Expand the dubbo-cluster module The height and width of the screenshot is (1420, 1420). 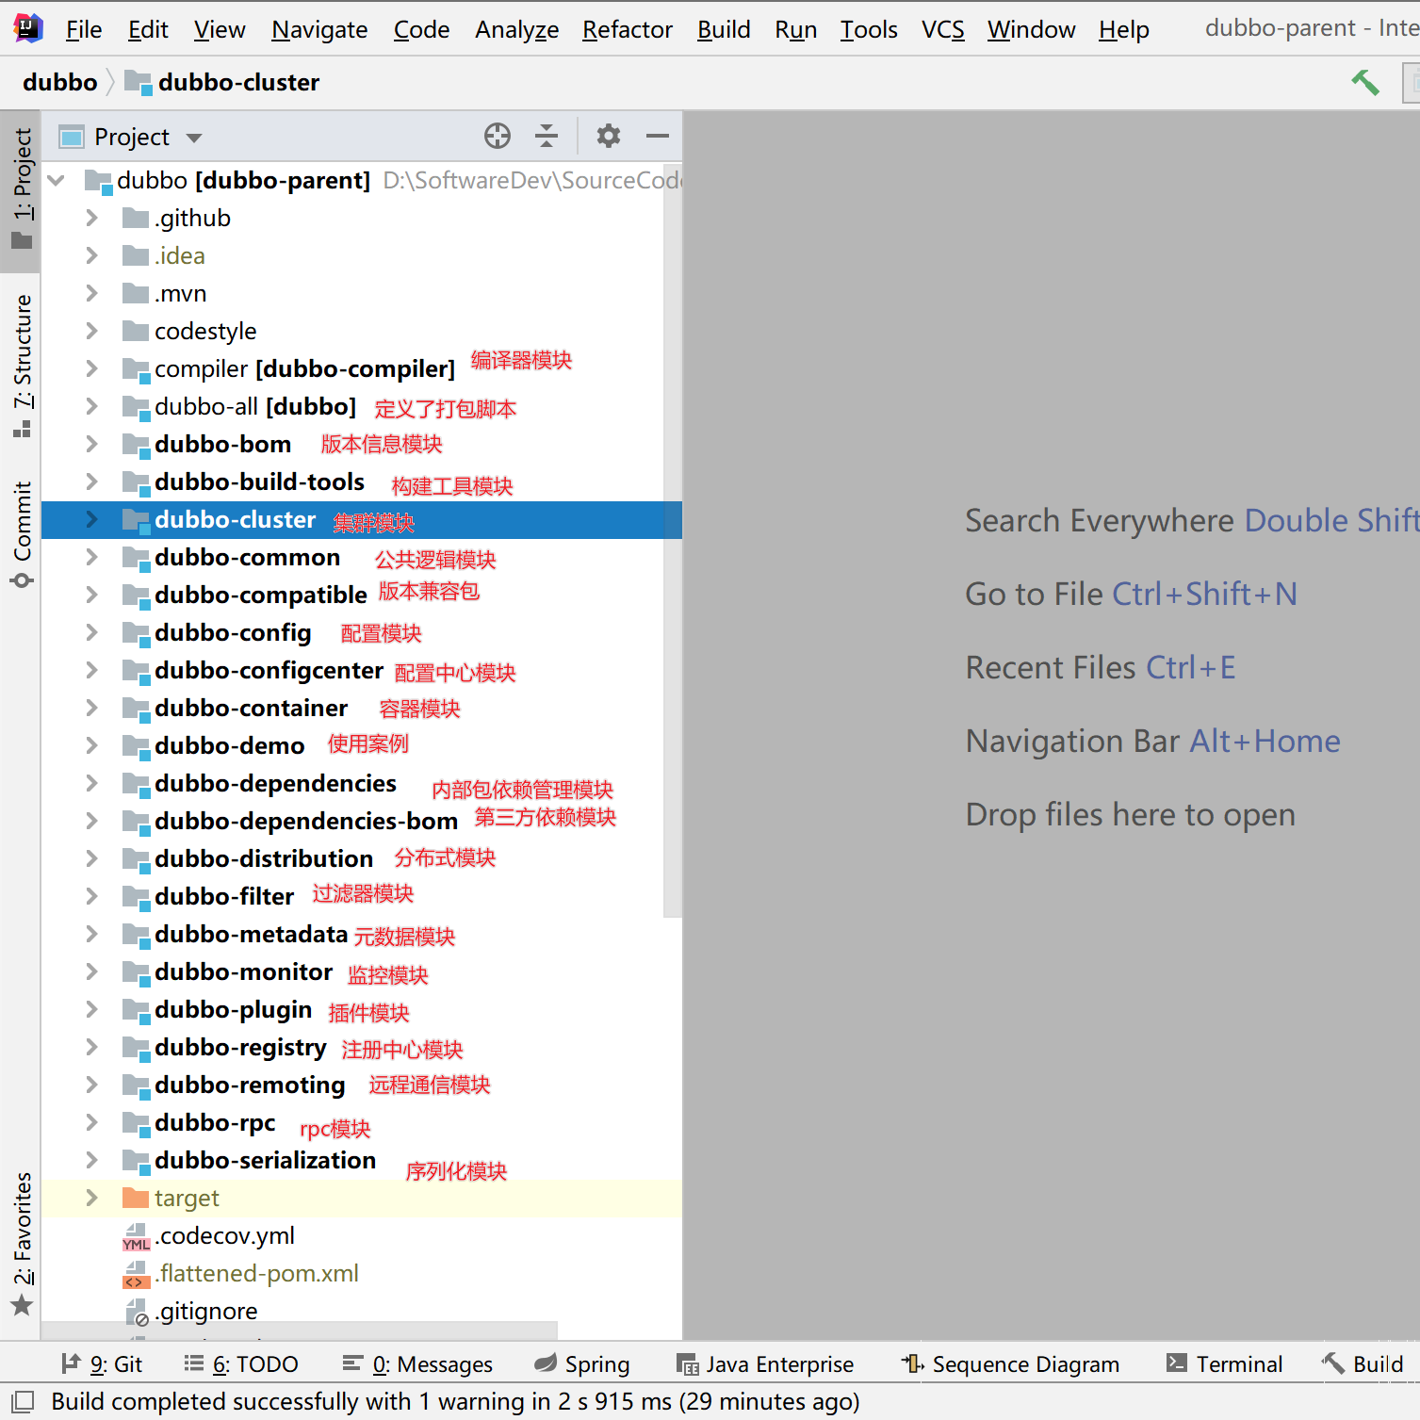(x=91, y=519)
